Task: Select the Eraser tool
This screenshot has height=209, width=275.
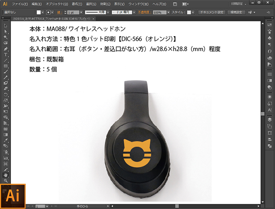Action: [6, 89]
